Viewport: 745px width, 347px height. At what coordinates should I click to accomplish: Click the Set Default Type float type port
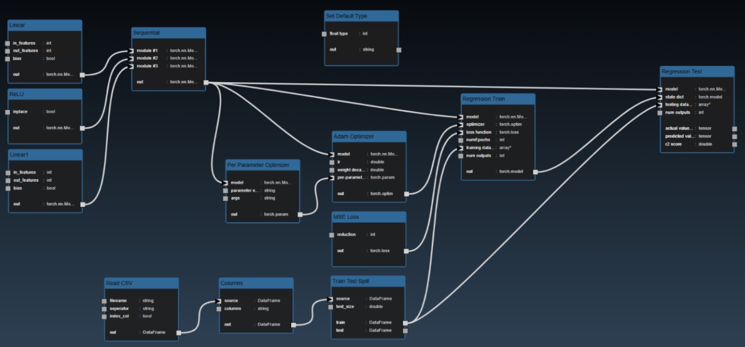click(x=324, y=34)
